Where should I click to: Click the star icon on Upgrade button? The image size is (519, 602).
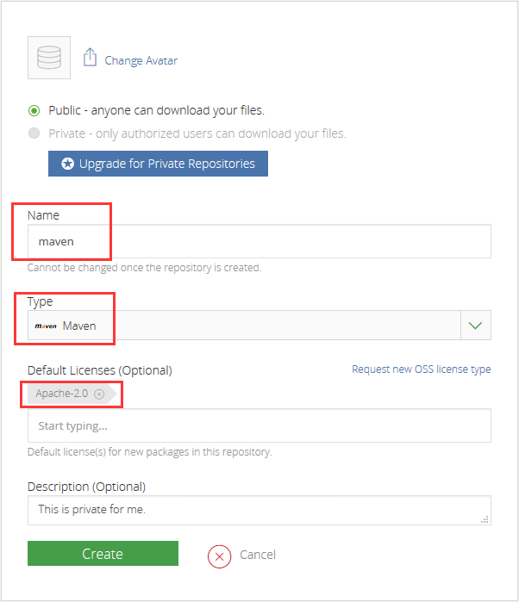pyautogui.click(x=67, y=164)
